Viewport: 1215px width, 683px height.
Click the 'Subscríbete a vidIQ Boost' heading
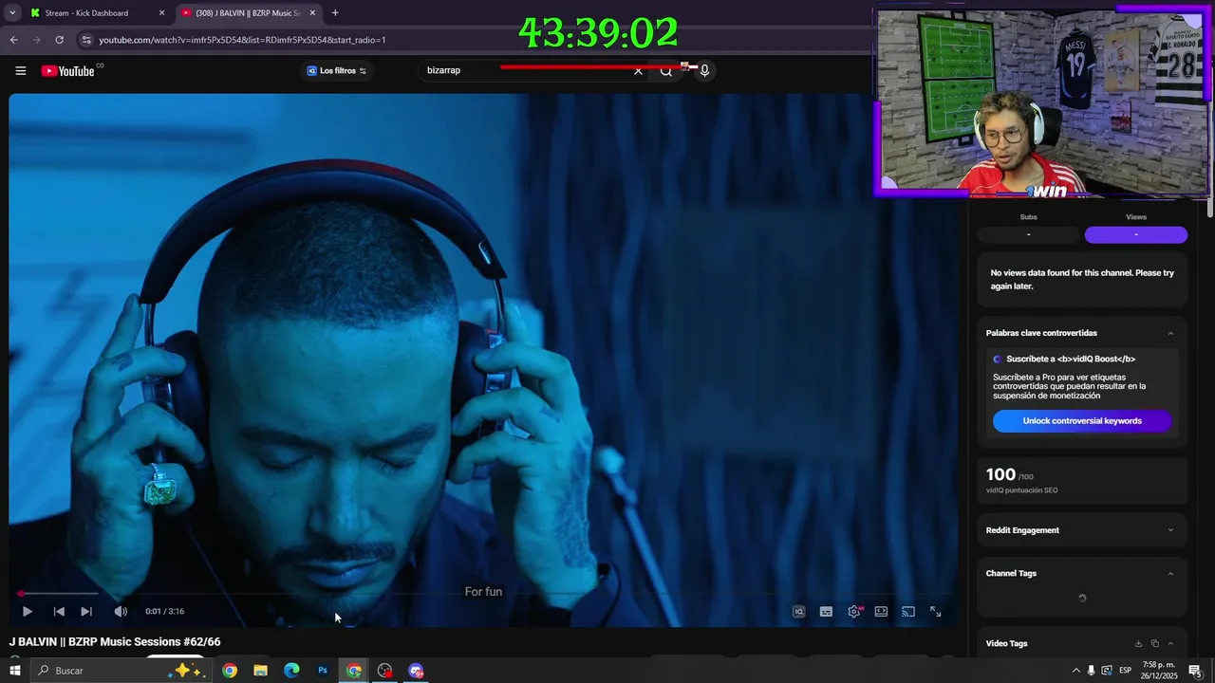[x=1071, y=360]
